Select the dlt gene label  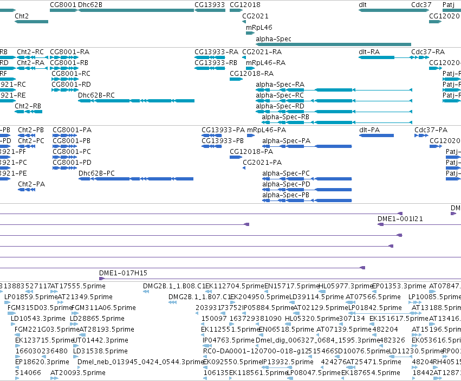pos(362,5)
